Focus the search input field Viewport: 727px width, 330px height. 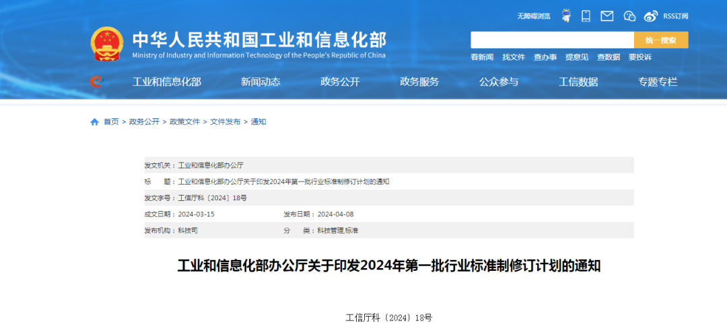(x=552, y=40)
